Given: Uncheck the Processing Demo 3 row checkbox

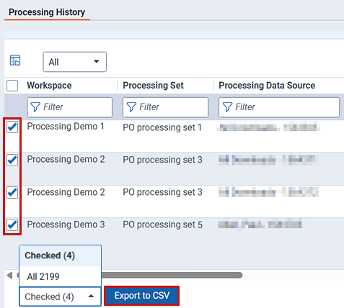Looking at the screenshot, I should click(12, 225).
